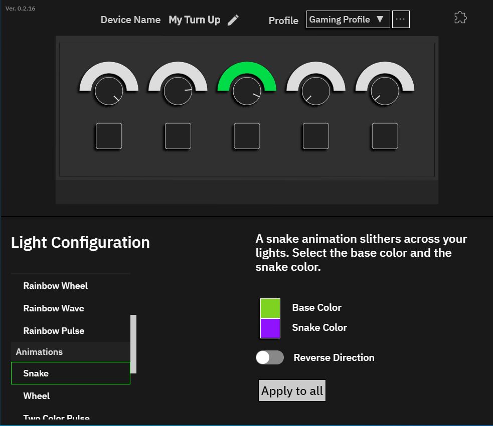Click the first knob dial on the left

point(109,91)
